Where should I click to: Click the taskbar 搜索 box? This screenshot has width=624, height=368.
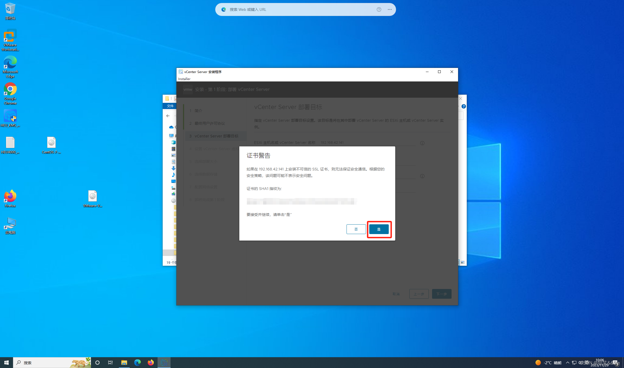(x=52, y=362)
